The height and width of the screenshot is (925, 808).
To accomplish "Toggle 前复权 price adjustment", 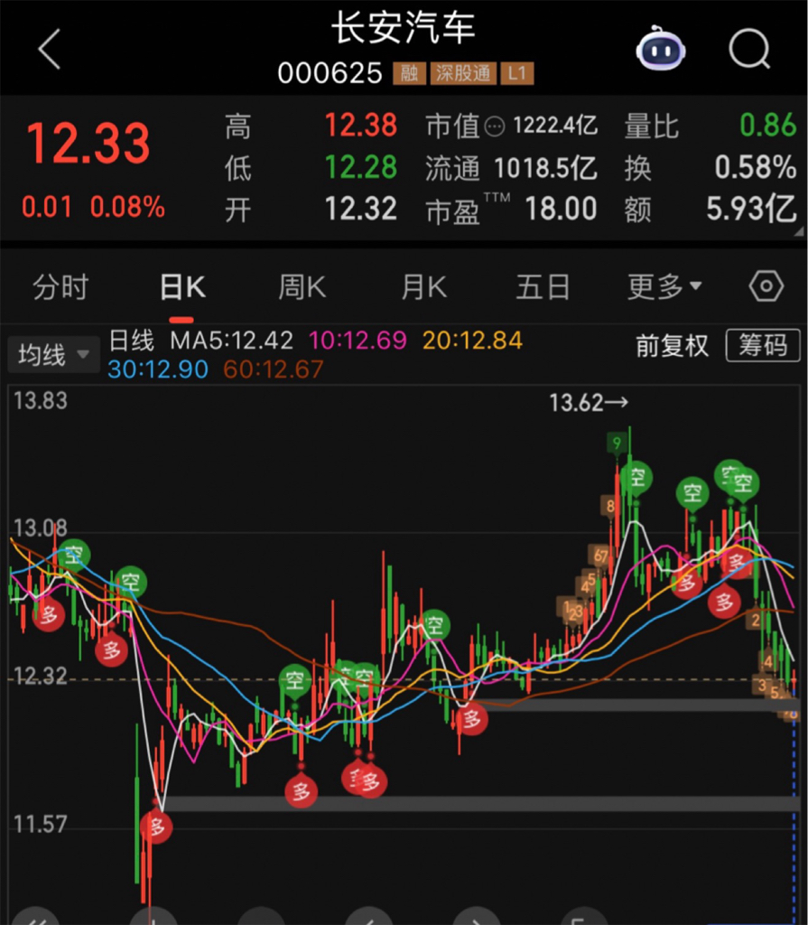I will [x=672, y=346].
